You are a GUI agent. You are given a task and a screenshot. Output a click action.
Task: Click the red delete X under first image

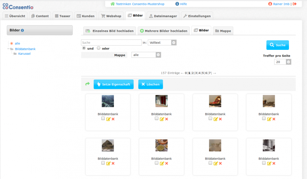pos(113,119)
